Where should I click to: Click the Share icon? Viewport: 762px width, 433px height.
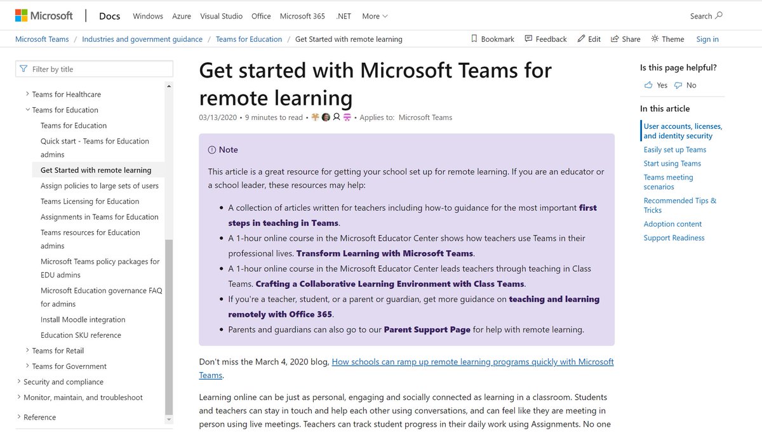[x=615, y=39]
